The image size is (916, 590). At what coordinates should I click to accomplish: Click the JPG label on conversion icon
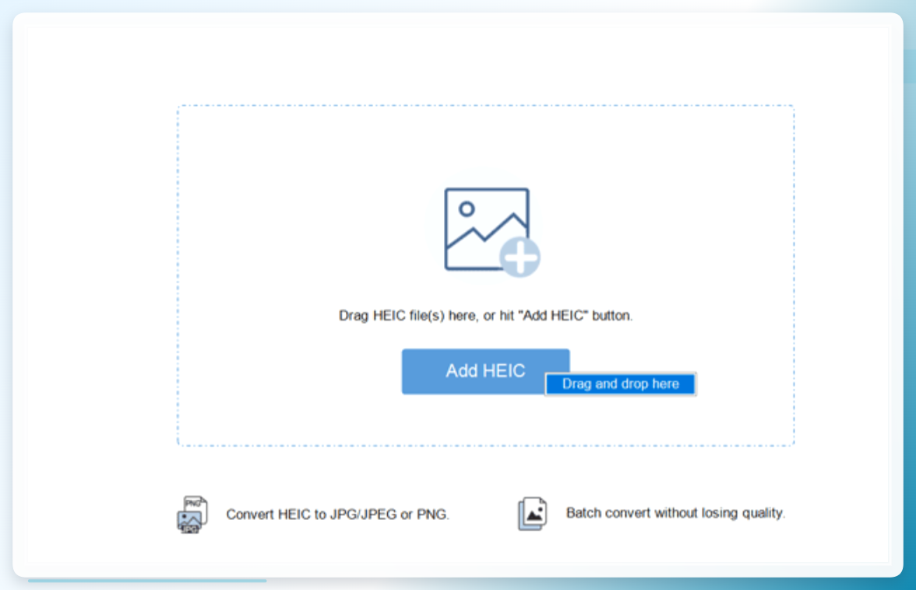click(190, 529)
